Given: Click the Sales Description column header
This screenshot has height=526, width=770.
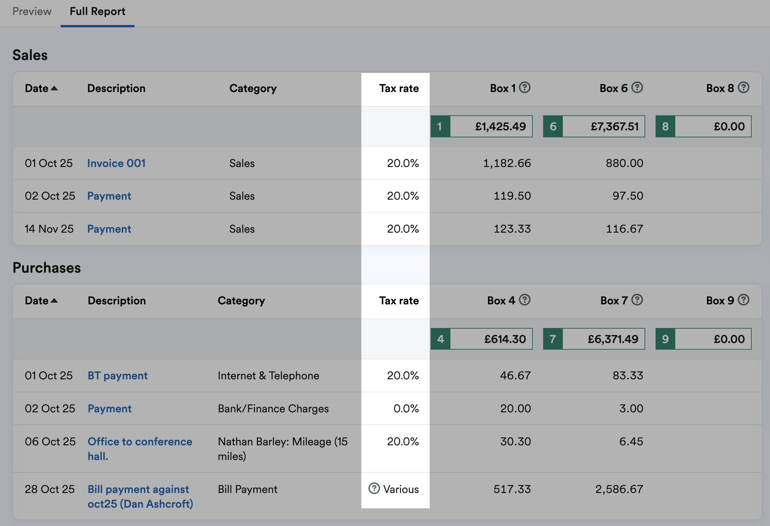Looking at the screenshot, I should click(116, 88).
